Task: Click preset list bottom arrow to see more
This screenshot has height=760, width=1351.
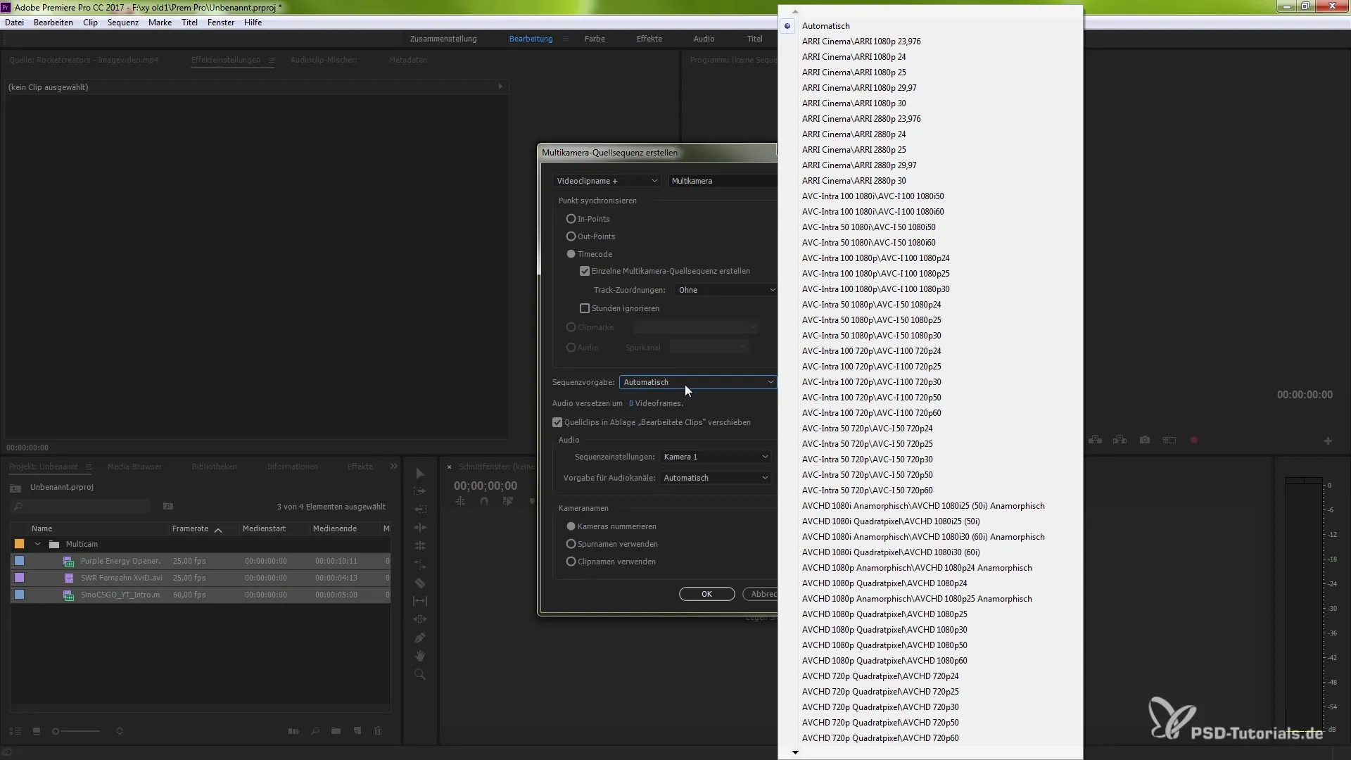Action: coord(795,752)
